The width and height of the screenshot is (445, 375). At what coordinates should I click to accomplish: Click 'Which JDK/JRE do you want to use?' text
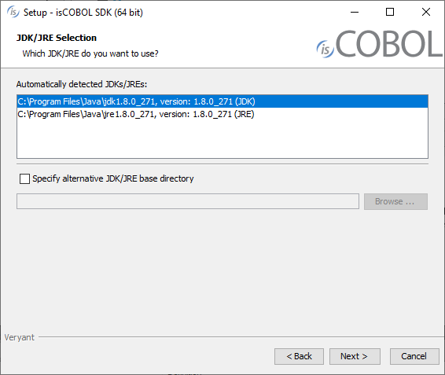[x=90, y=53]
